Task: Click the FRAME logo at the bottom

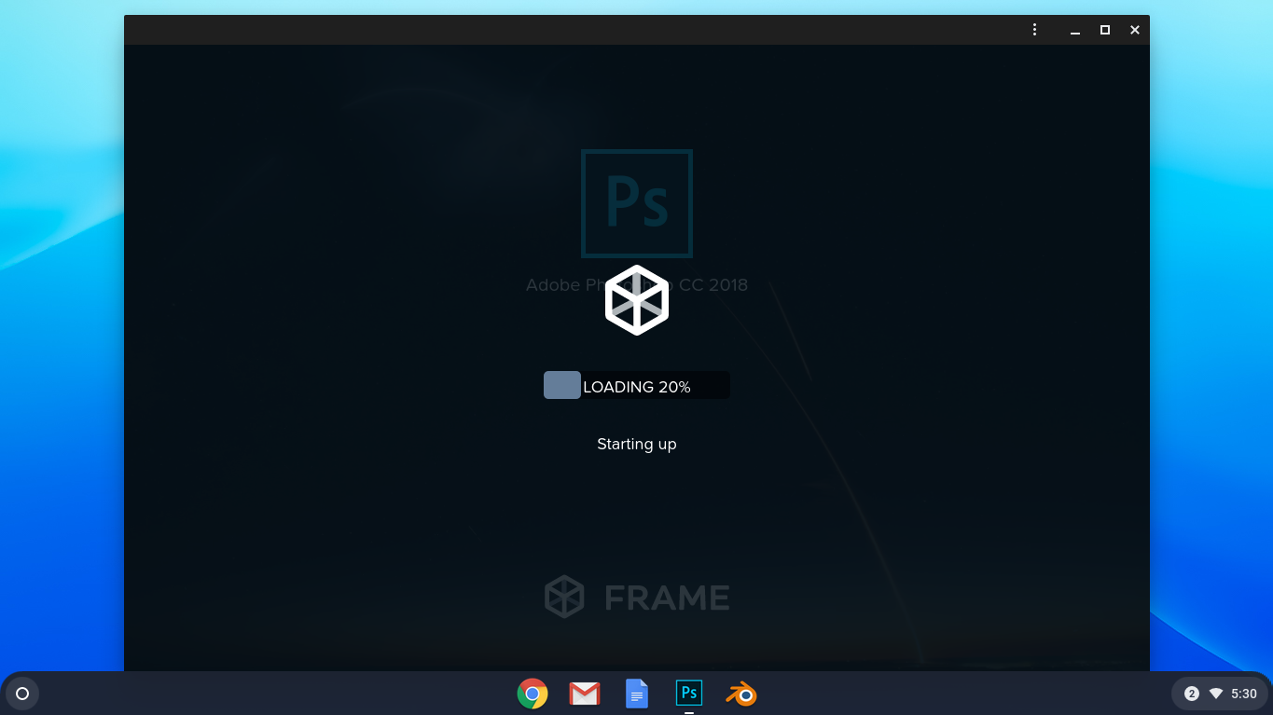Action: 637,597
